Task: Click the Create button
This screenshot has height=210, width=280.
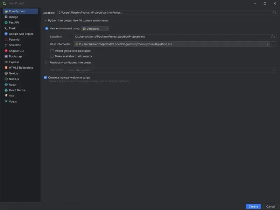Action: [253, 206]
